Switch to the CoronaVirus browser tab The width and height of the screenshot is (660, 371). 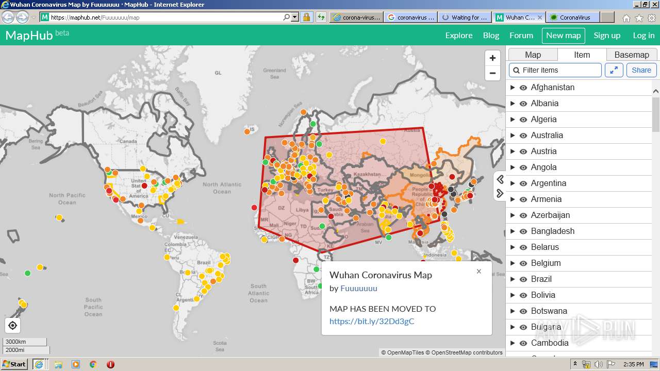pos(573,17)
